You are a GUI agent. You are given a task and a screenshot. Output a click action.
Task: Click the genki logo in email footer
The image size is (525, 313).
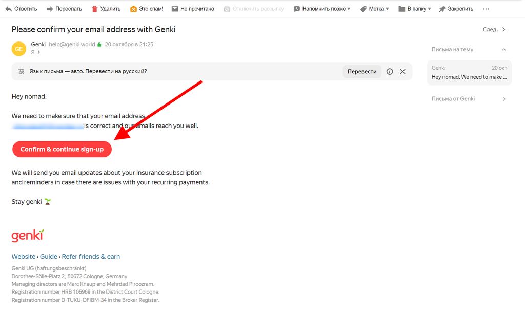click(x=28, y=236)
